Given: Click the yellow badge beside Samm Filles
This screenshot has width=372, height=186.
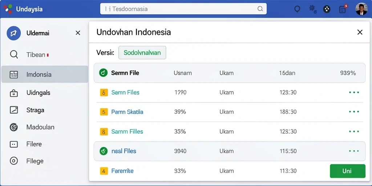Looking at the screenshot, I should pos(104,132).
